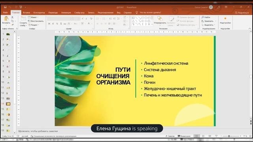Viewport: 253px width, 142px height.
Task: Open reading view icon in status bar
Action: 210,136
